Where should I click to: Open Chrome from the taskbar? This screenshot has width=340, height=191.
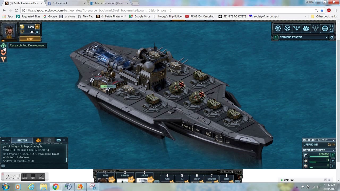[55, 187]
